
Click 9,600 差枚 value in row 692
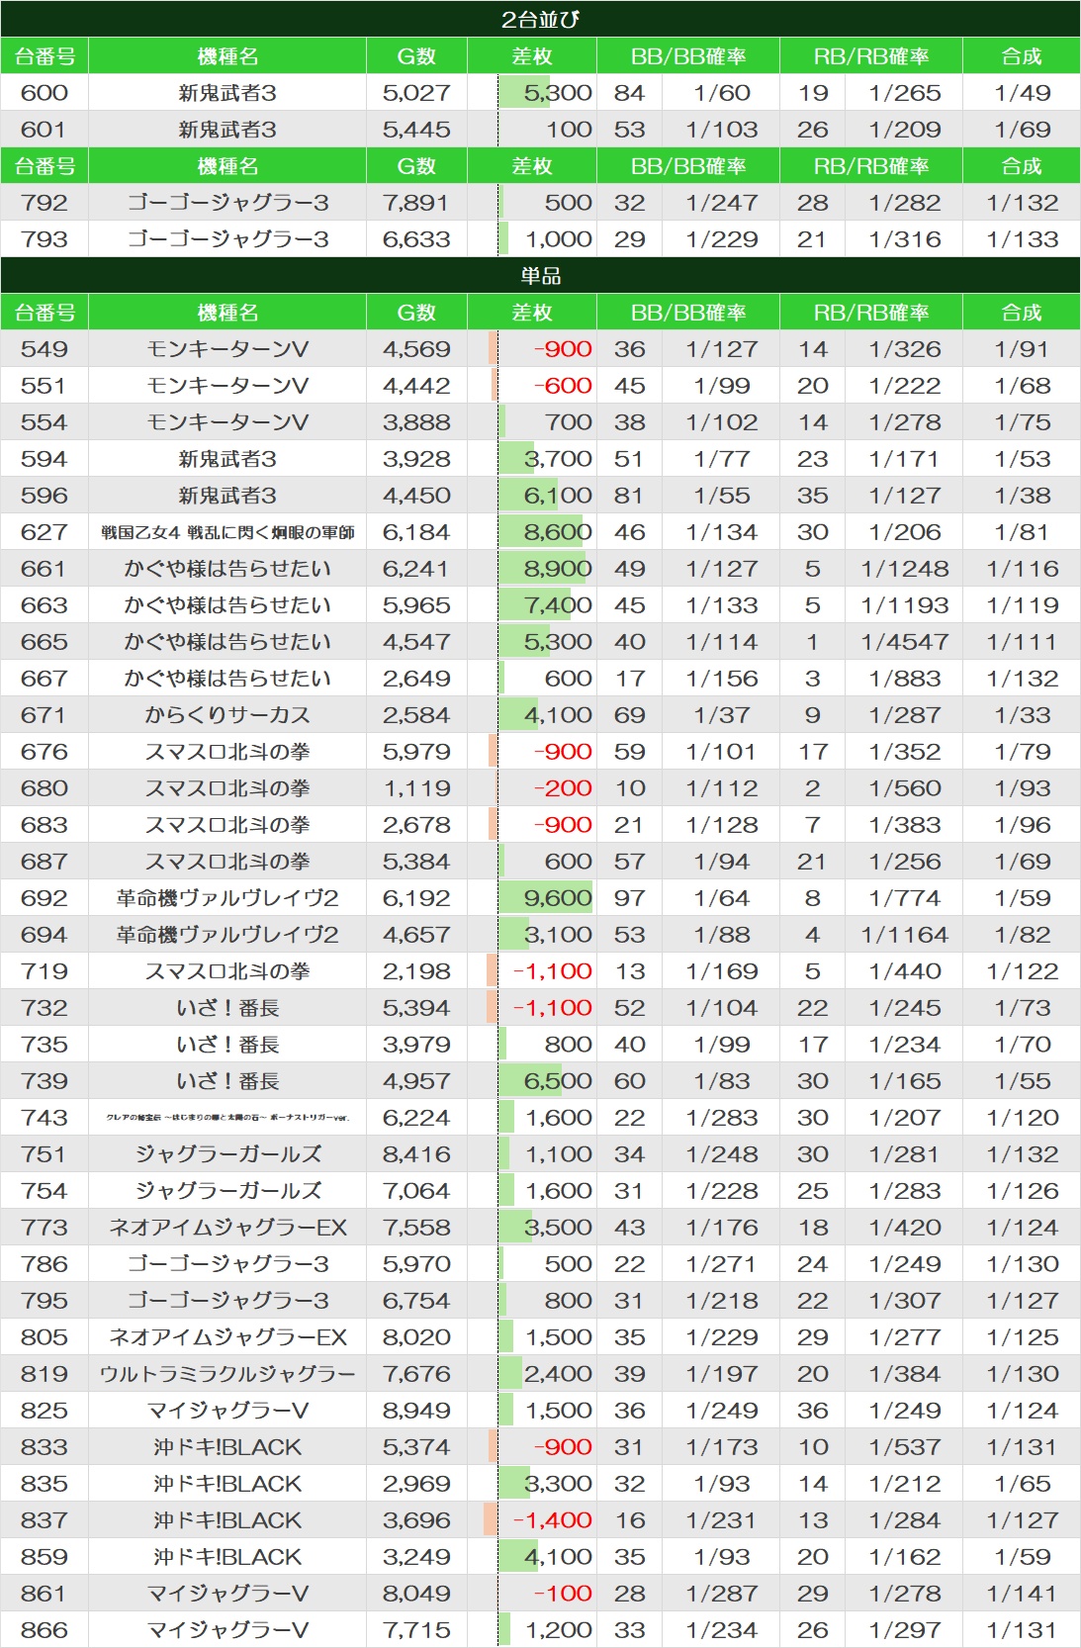pos(558,898)
